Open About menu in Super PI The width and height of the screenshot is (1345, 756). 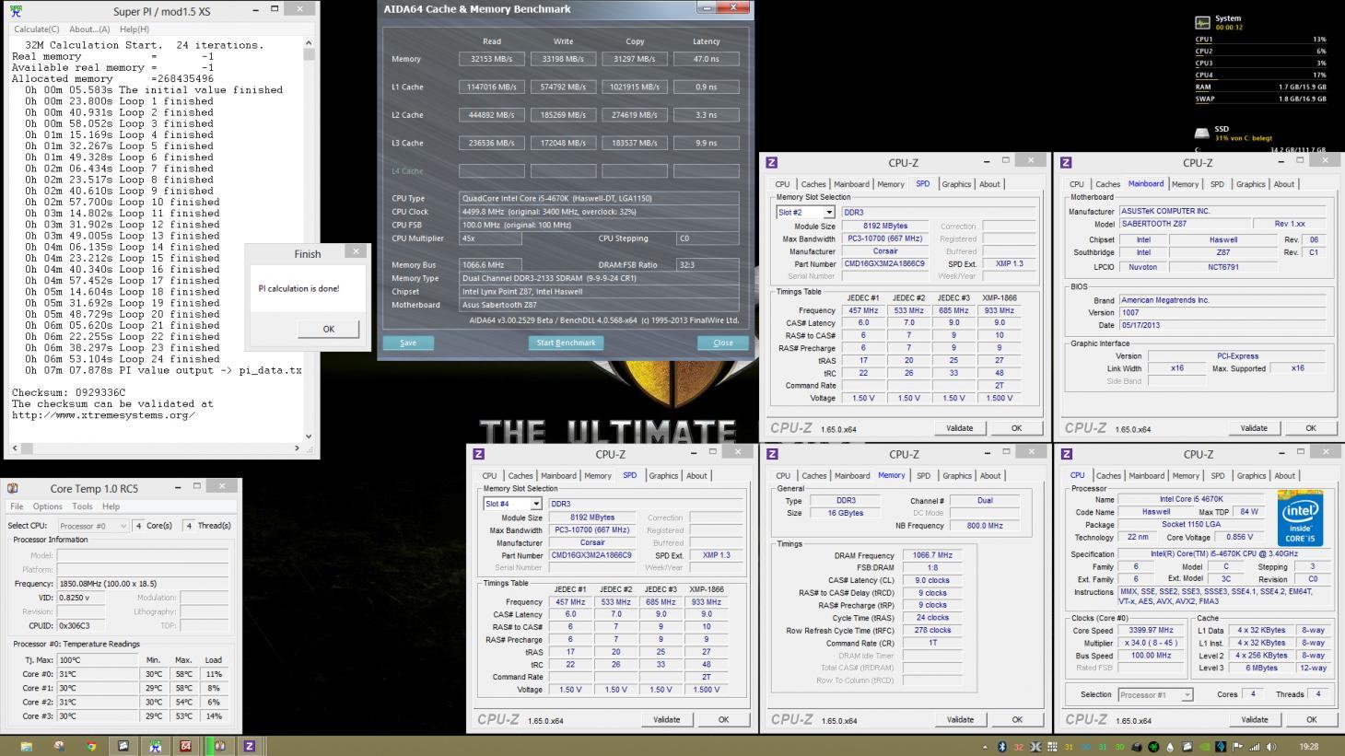[x=89, y=29]
